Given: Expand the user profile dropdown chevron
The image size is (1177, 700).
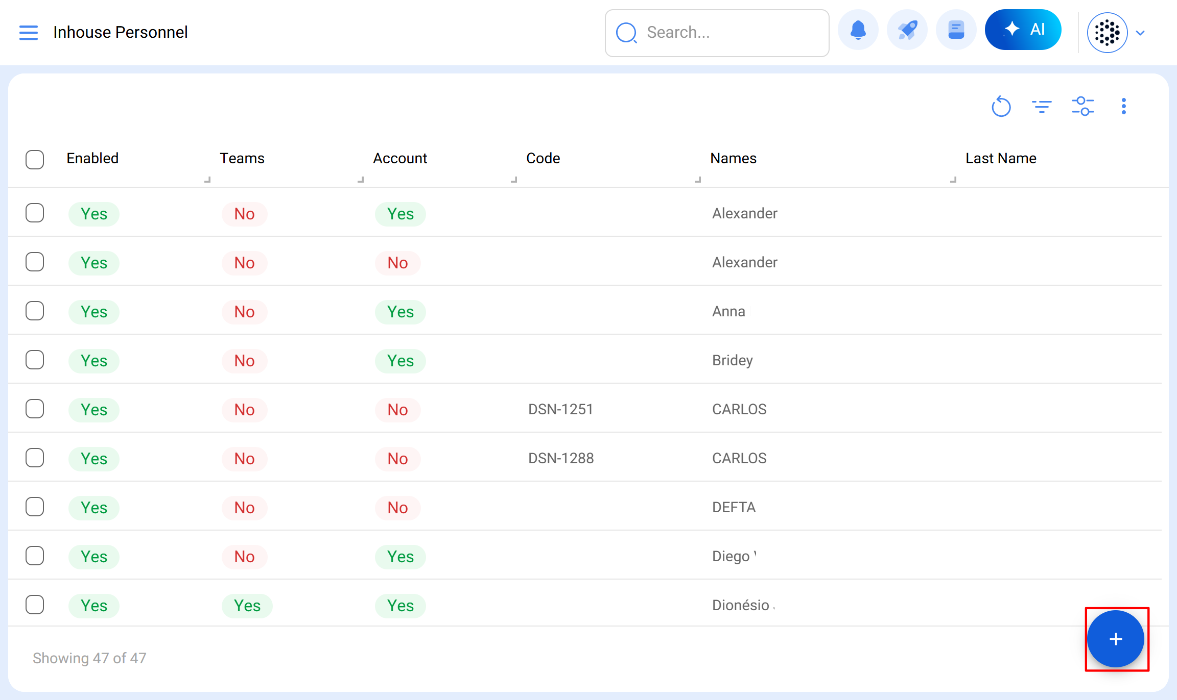Looking at the screenshot, I should (x=1140, y=33).
